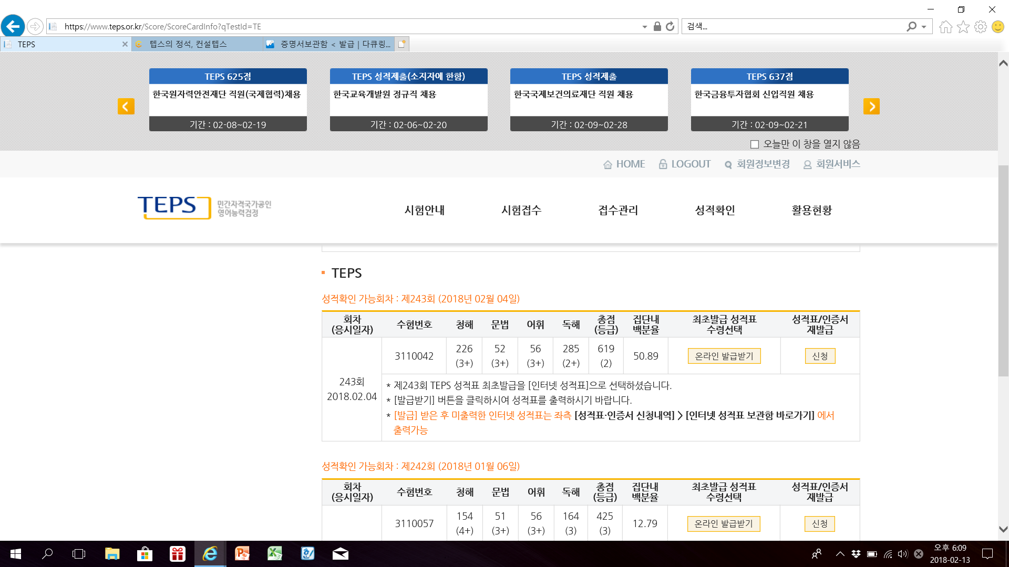Screen dimensions: 1009x567
Task: Click the browser back arrow button
Action: pyautogui.click(x=13, y=26)
